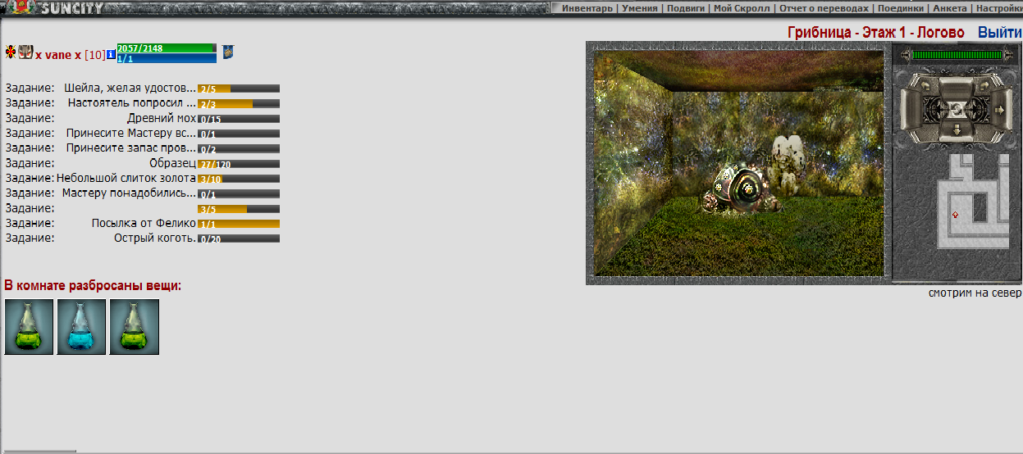This screenshot has width=1023, height=454.
Task: Open the Настройки menu
Action: click(998, 8)
